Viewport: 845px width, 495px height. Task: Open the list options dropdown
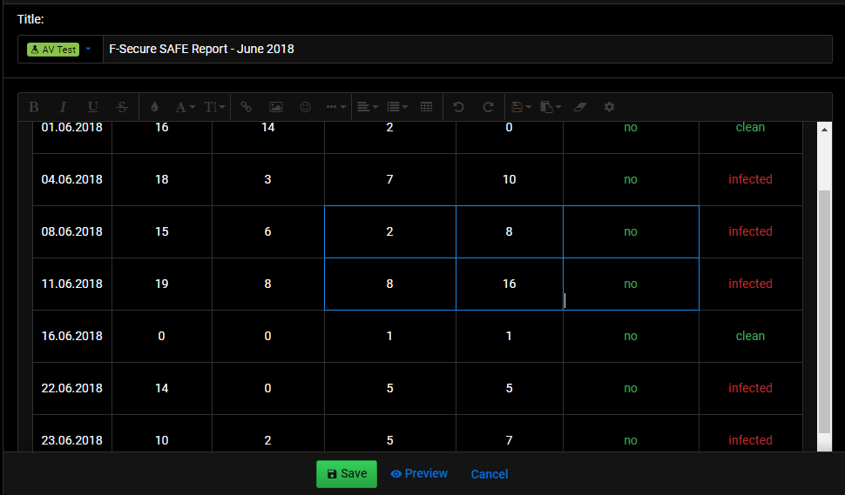point(398,107)
